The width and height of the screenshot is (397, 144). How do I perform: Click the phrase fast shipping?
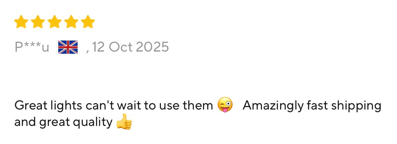[x=344, y=106]
